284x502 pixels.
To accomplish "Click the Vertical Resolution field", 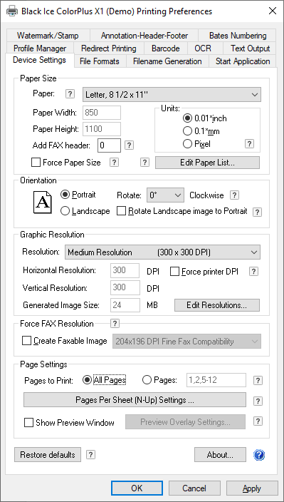I will click(125, 287).
